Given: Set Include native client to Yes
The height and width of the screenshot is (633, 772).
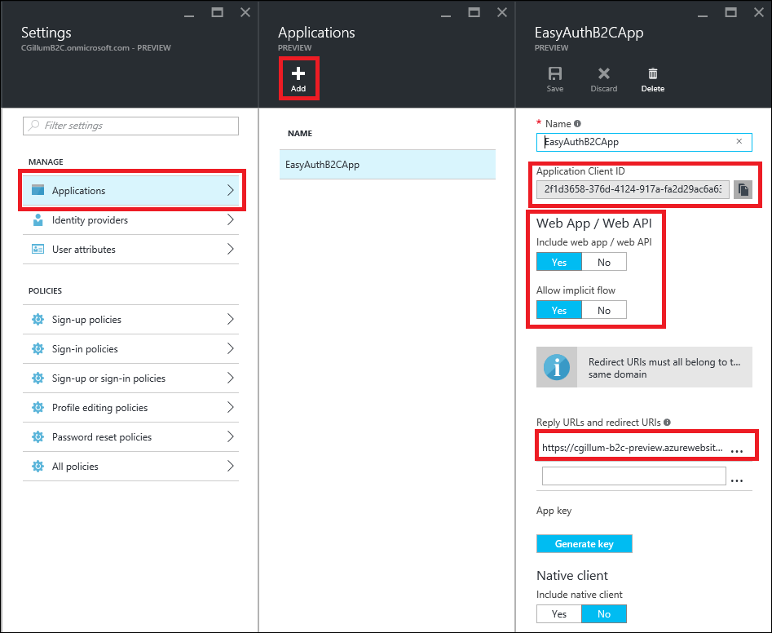Looking at the screenshot, I should tap(558, 613).
